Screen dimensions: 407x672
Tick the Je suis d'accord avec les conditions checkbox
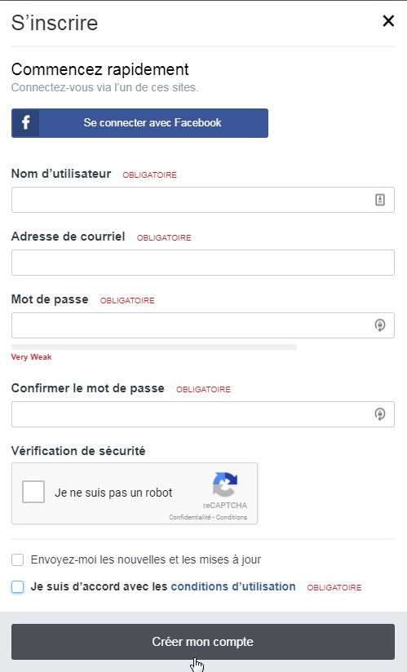pyautogui.click(x=18, y=586)
